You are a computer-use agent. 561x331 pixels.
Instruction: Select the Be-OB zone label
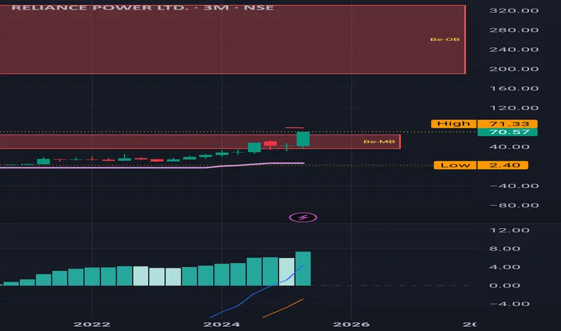click(x=445, y=39)
